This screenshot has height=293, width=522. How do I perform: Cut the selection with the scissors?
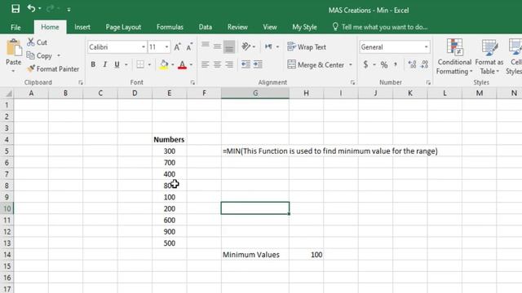tap(37, 42)
